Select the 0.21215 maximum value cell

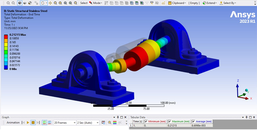(179, 125)
